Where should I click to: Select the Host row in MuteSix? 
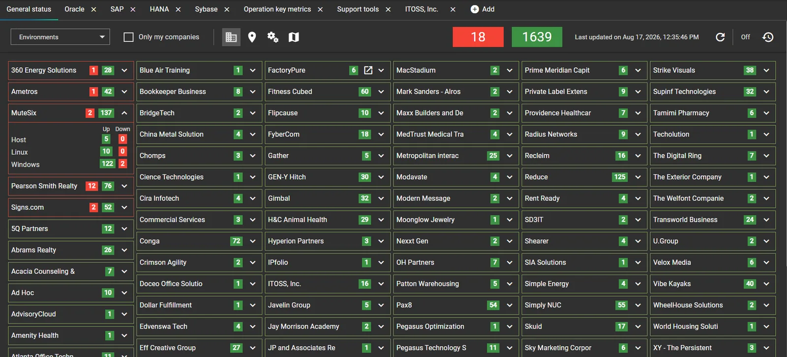tap(70, 139)
